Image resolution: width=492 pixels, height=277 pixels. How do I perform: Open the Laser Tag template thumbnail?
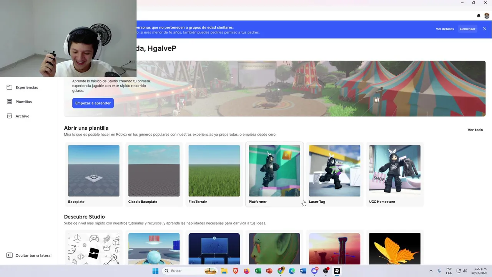(334, 171)
